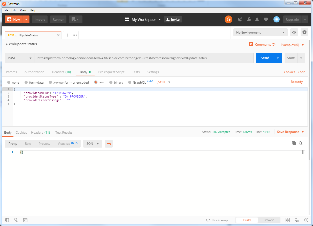Open notifications bell icon

point(257,19)
